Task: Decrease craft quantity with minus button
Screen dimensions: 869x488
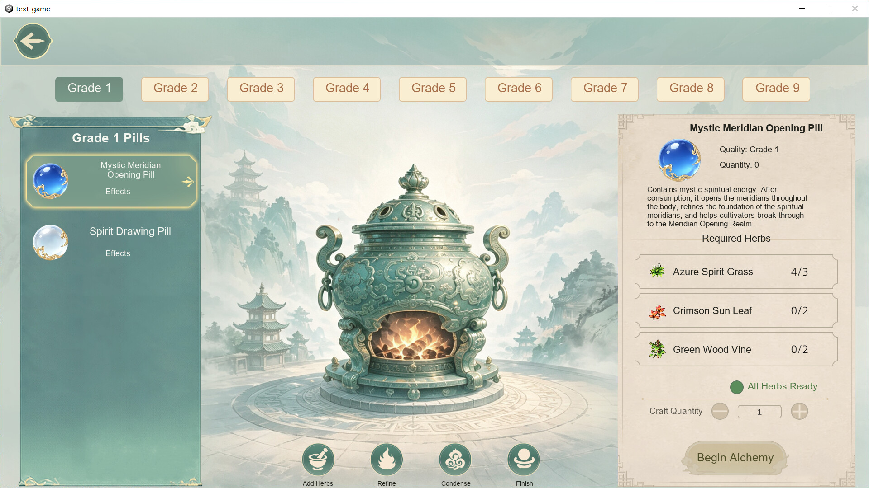Action: click(720, 411)
